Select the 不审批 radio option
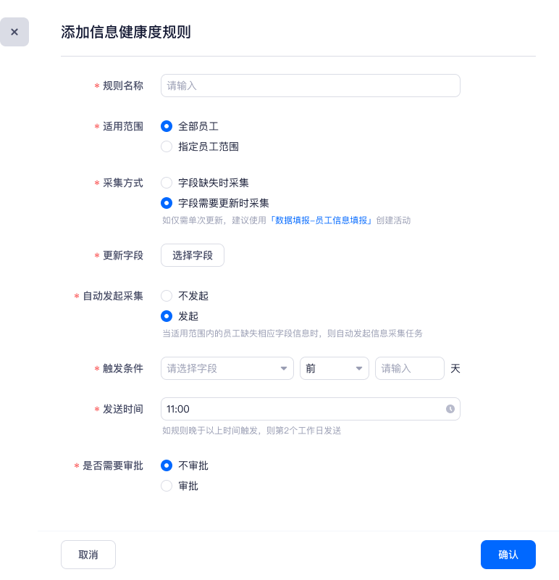The height and width of the screenshot is (580, 559). pos(167,465)
